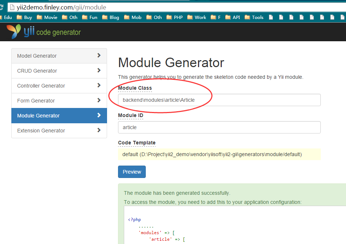Select Form Generator in the sidebar
346x244 pixels.
pos(36,101)
